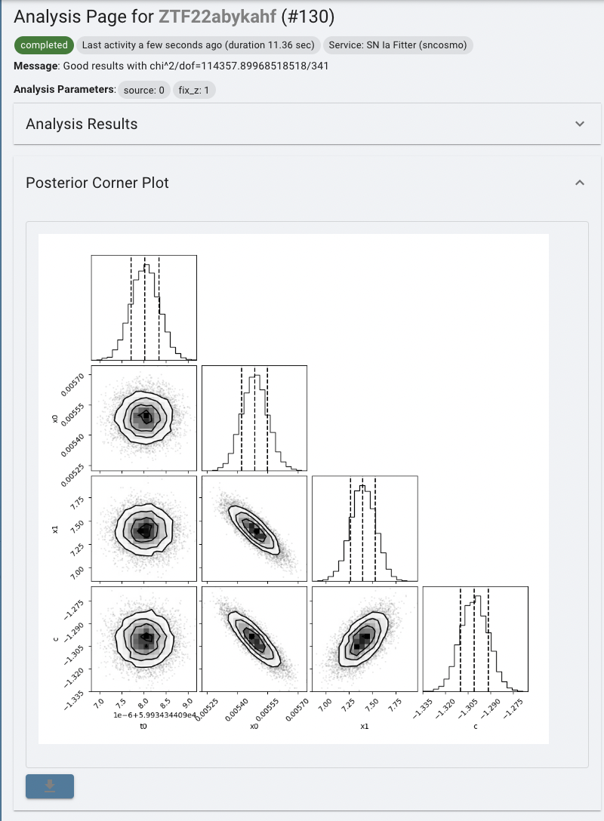Click the c histogram at bottom right
The width and height of the screenshot is (604, 821).
click(x=475, y=638)
